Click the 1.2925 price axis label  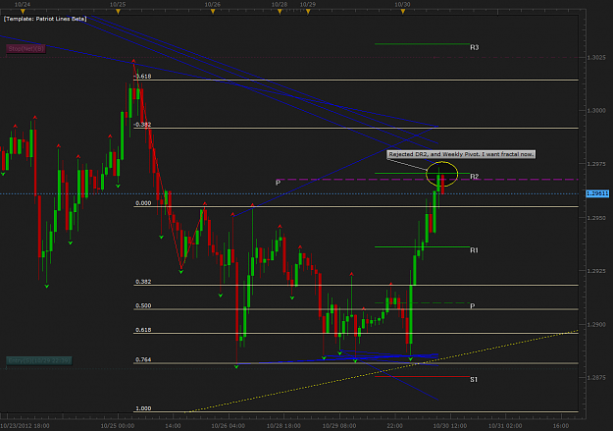pos(596,271)
